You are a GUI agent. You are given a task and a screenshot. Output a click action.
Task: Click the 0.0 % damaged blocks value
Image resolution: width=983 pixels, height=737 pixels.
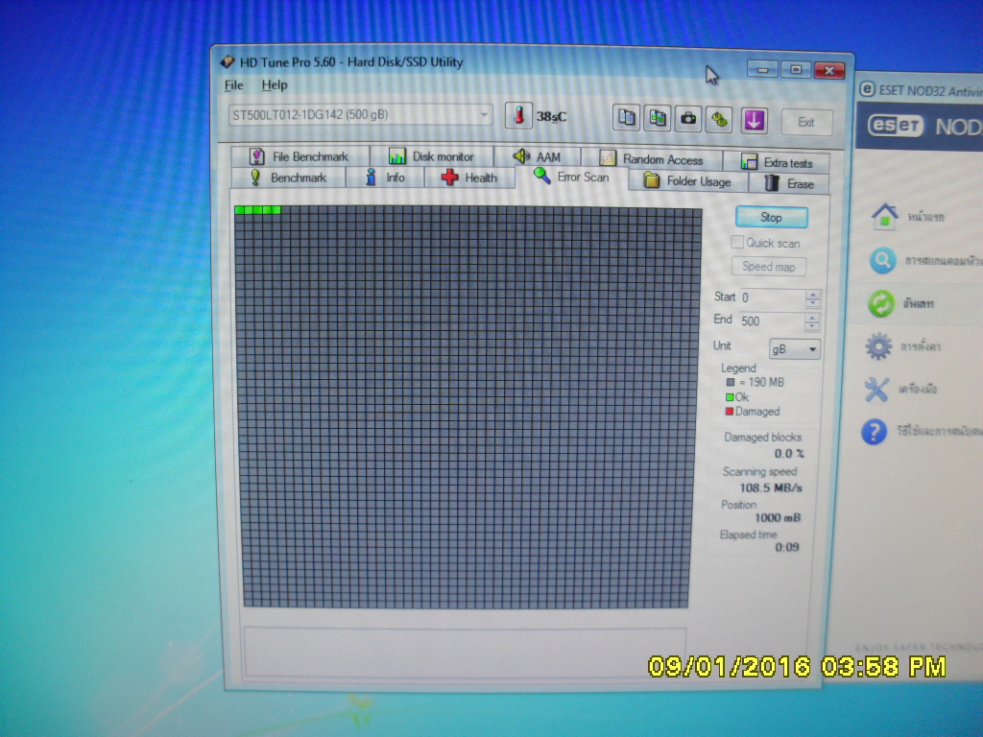(x=789, y=453)
